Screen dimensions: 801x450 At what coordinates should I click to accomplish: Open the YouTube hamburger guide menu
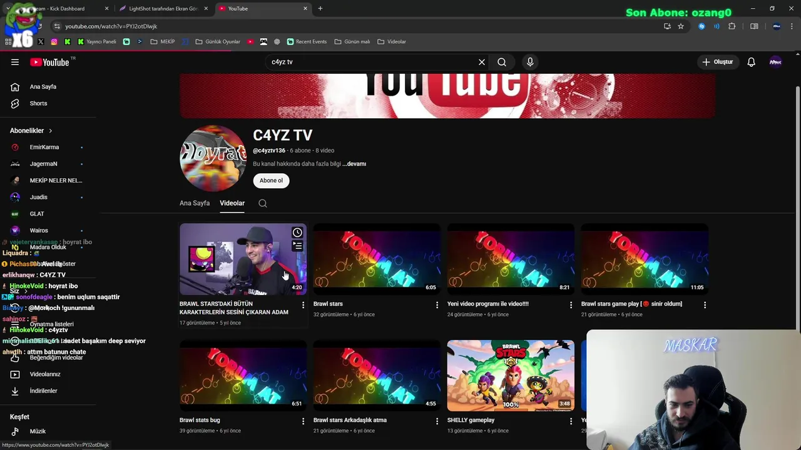[15, 62]
